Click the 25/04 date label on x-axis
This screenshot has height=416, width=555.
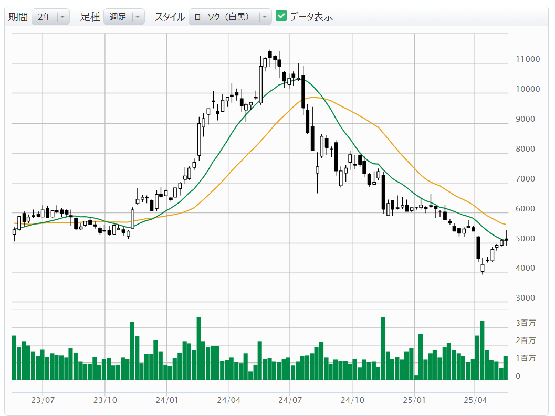point(475,400)
